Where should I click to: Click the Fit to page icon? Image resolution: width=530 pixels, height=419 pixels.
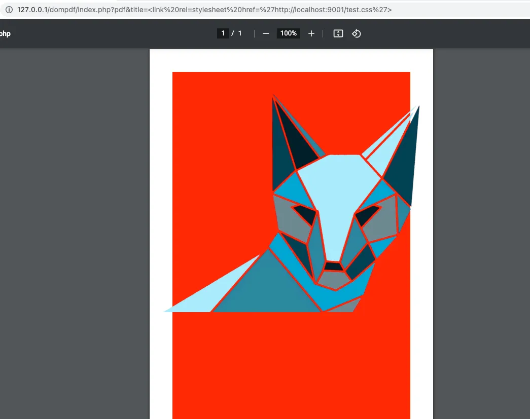pyautogui.click(x=338, y=33)
